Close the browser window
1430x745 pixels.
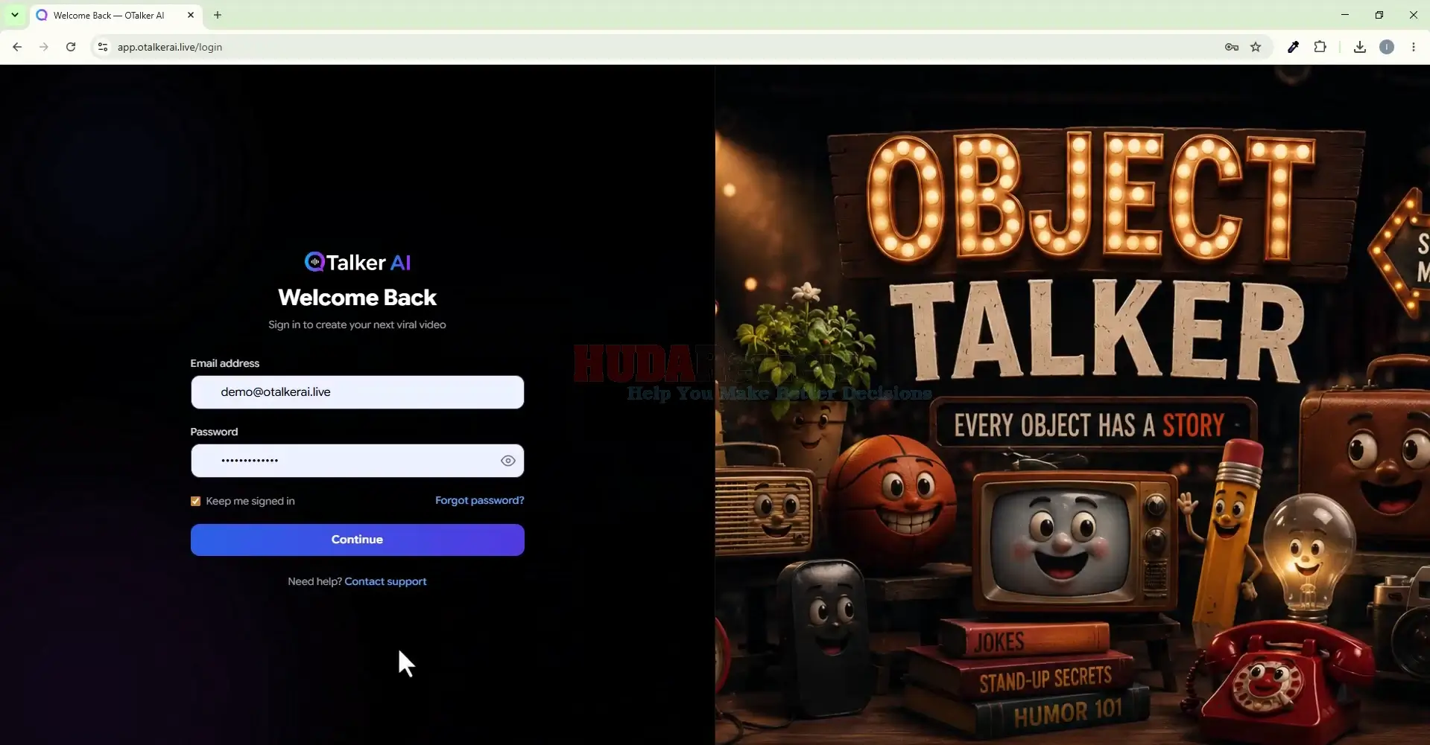[x=1414, y=15]
